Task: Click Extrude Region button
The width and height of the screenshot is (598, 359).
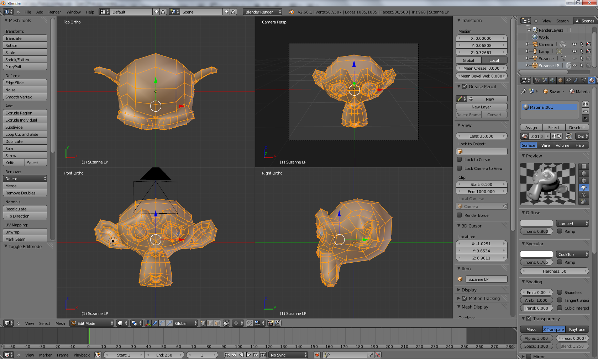Action: 25,113
